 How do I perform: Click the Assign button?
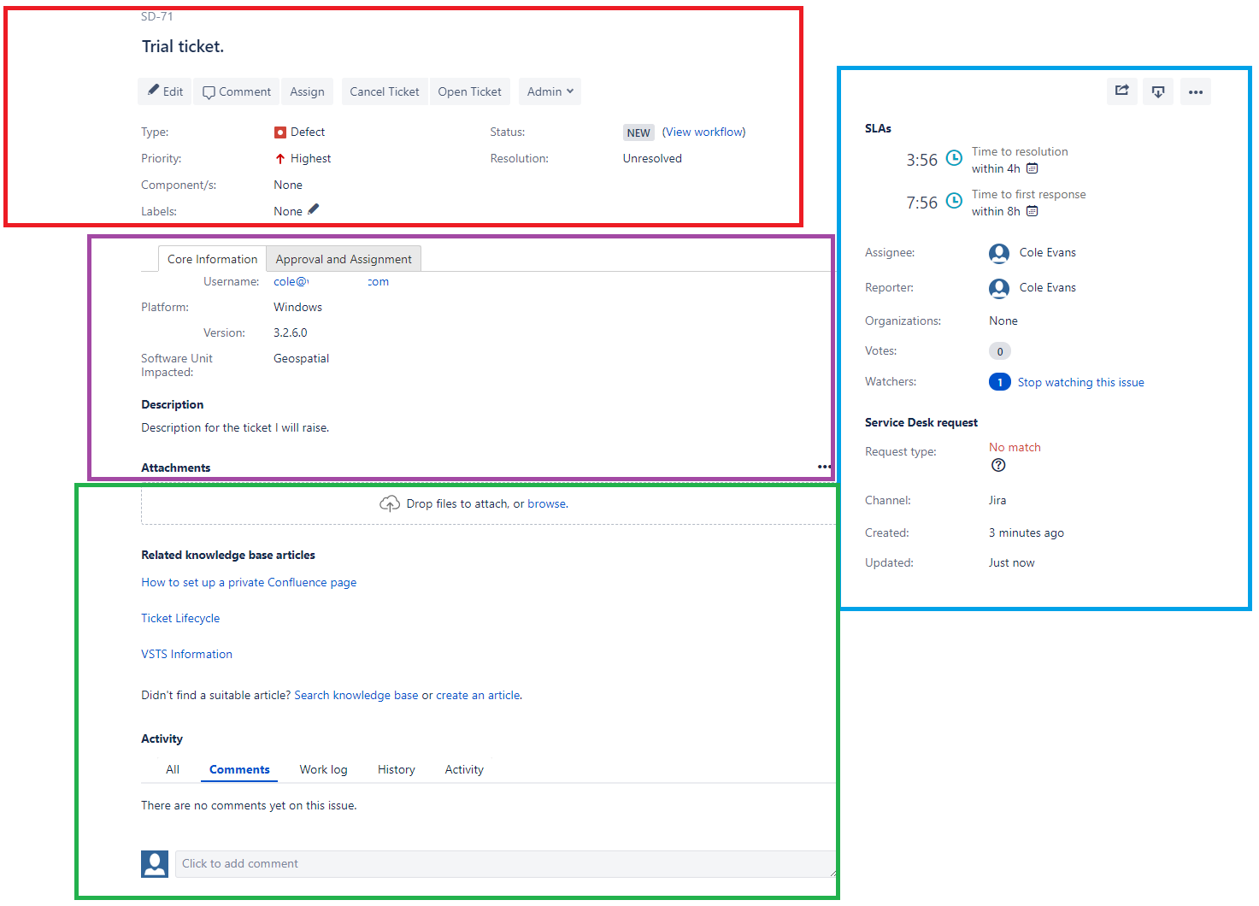pyautogui.click(x=307, y=91)
